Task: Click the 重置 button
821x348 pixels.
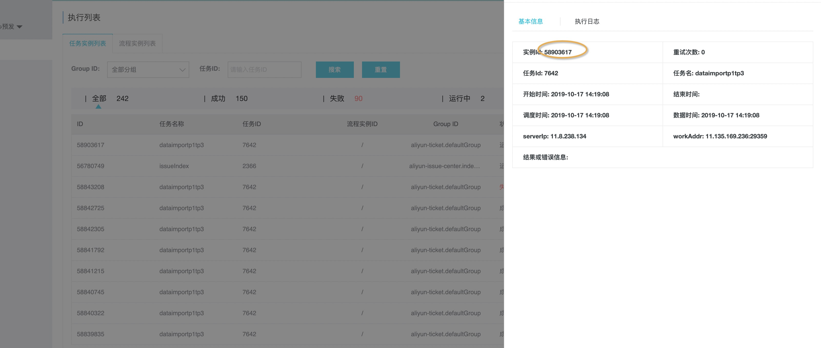Action: tap(381, 69)
